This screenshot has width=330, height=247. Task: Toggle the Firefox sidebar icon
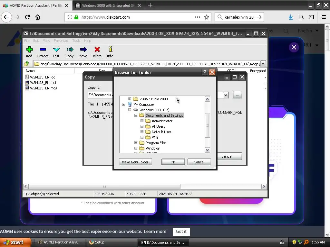pyautogui.click(x=311, y=17)
